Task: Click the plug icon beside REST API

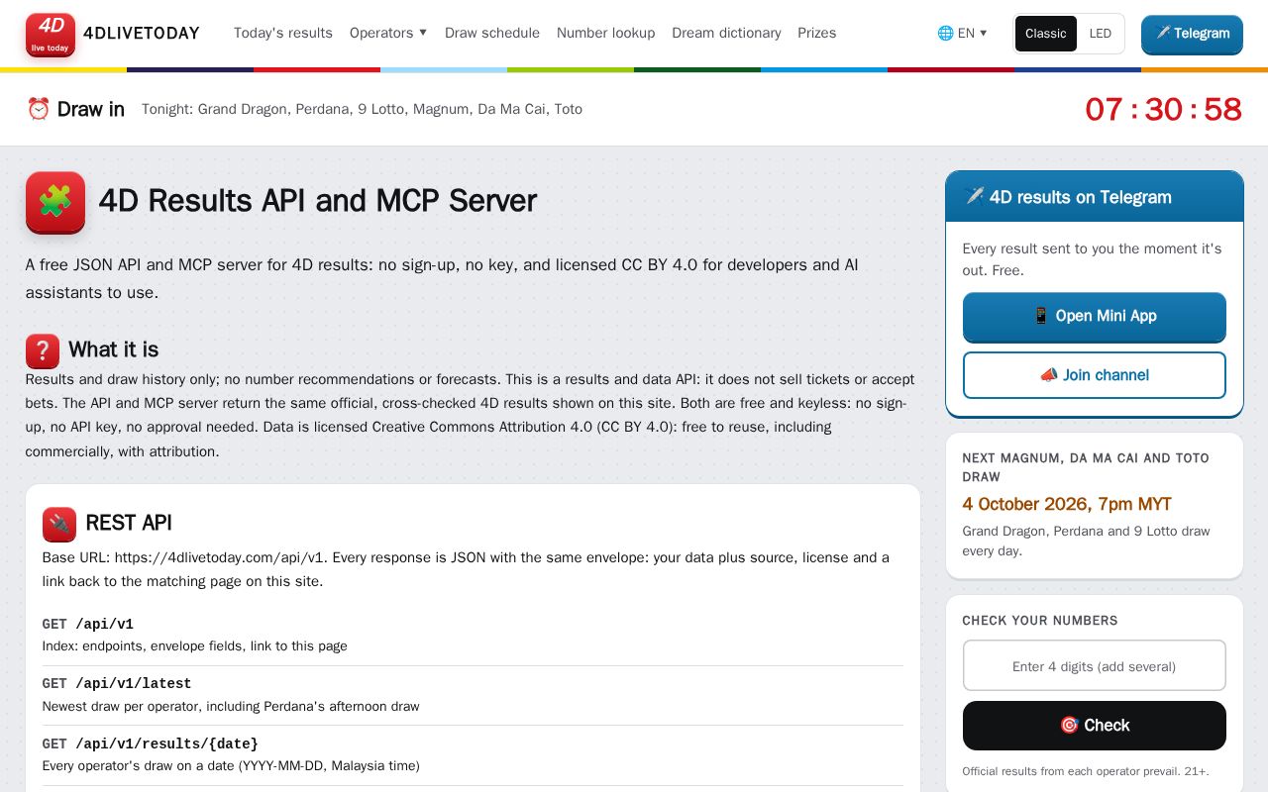Action: pyautogui.click(x=59, y=524)
